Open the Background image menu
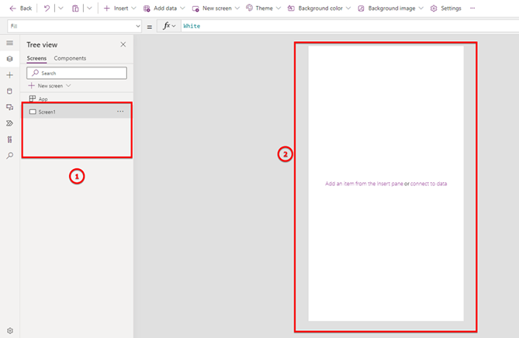The height and width of the screenshot is (338, 519). point(390,9)
